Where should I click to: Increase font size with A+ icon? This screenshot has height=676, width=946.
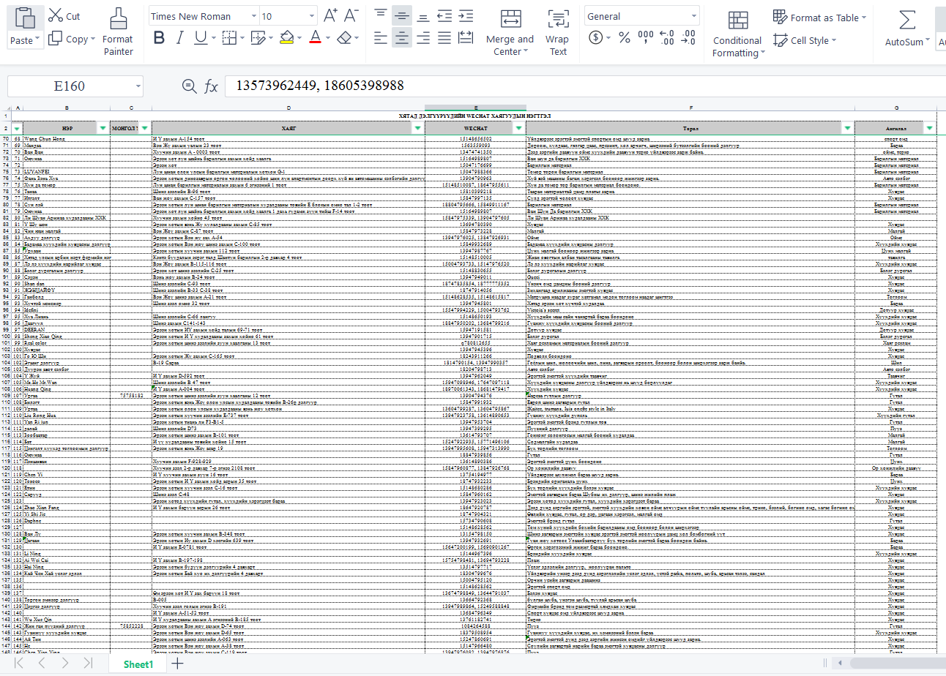coord(330,15)
